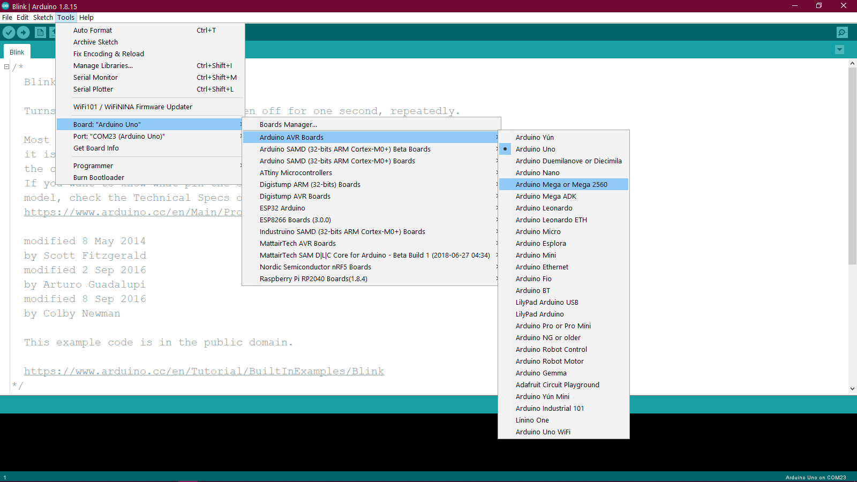857x482 pixels.
Task: Choose Burn Bootloader
Action: pyautogui.click(x=151, y=177)
